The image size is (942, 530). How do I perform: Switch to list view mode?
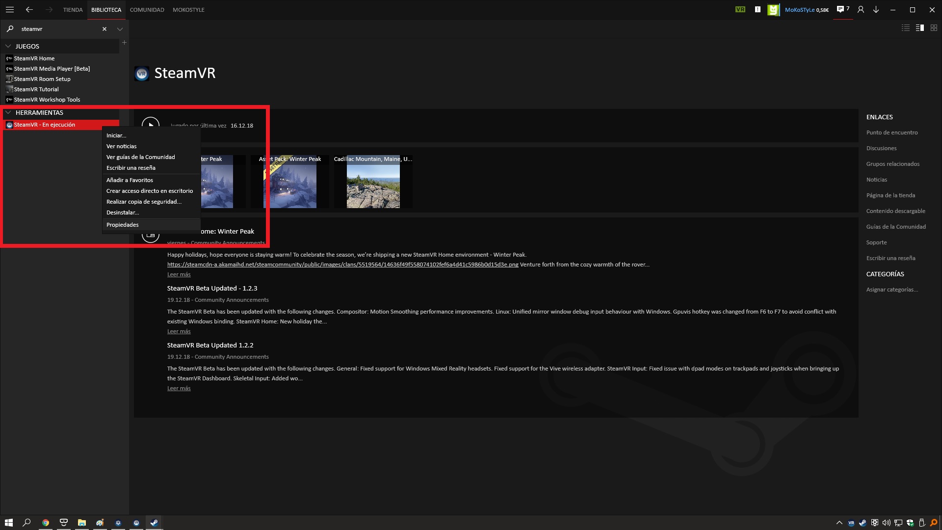click(x=906, y=28)
